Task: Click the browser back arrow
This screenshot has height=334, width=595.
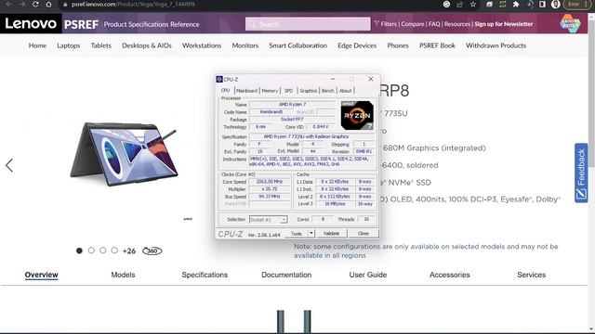Action: pyautogui.click(x=8, y=4)
